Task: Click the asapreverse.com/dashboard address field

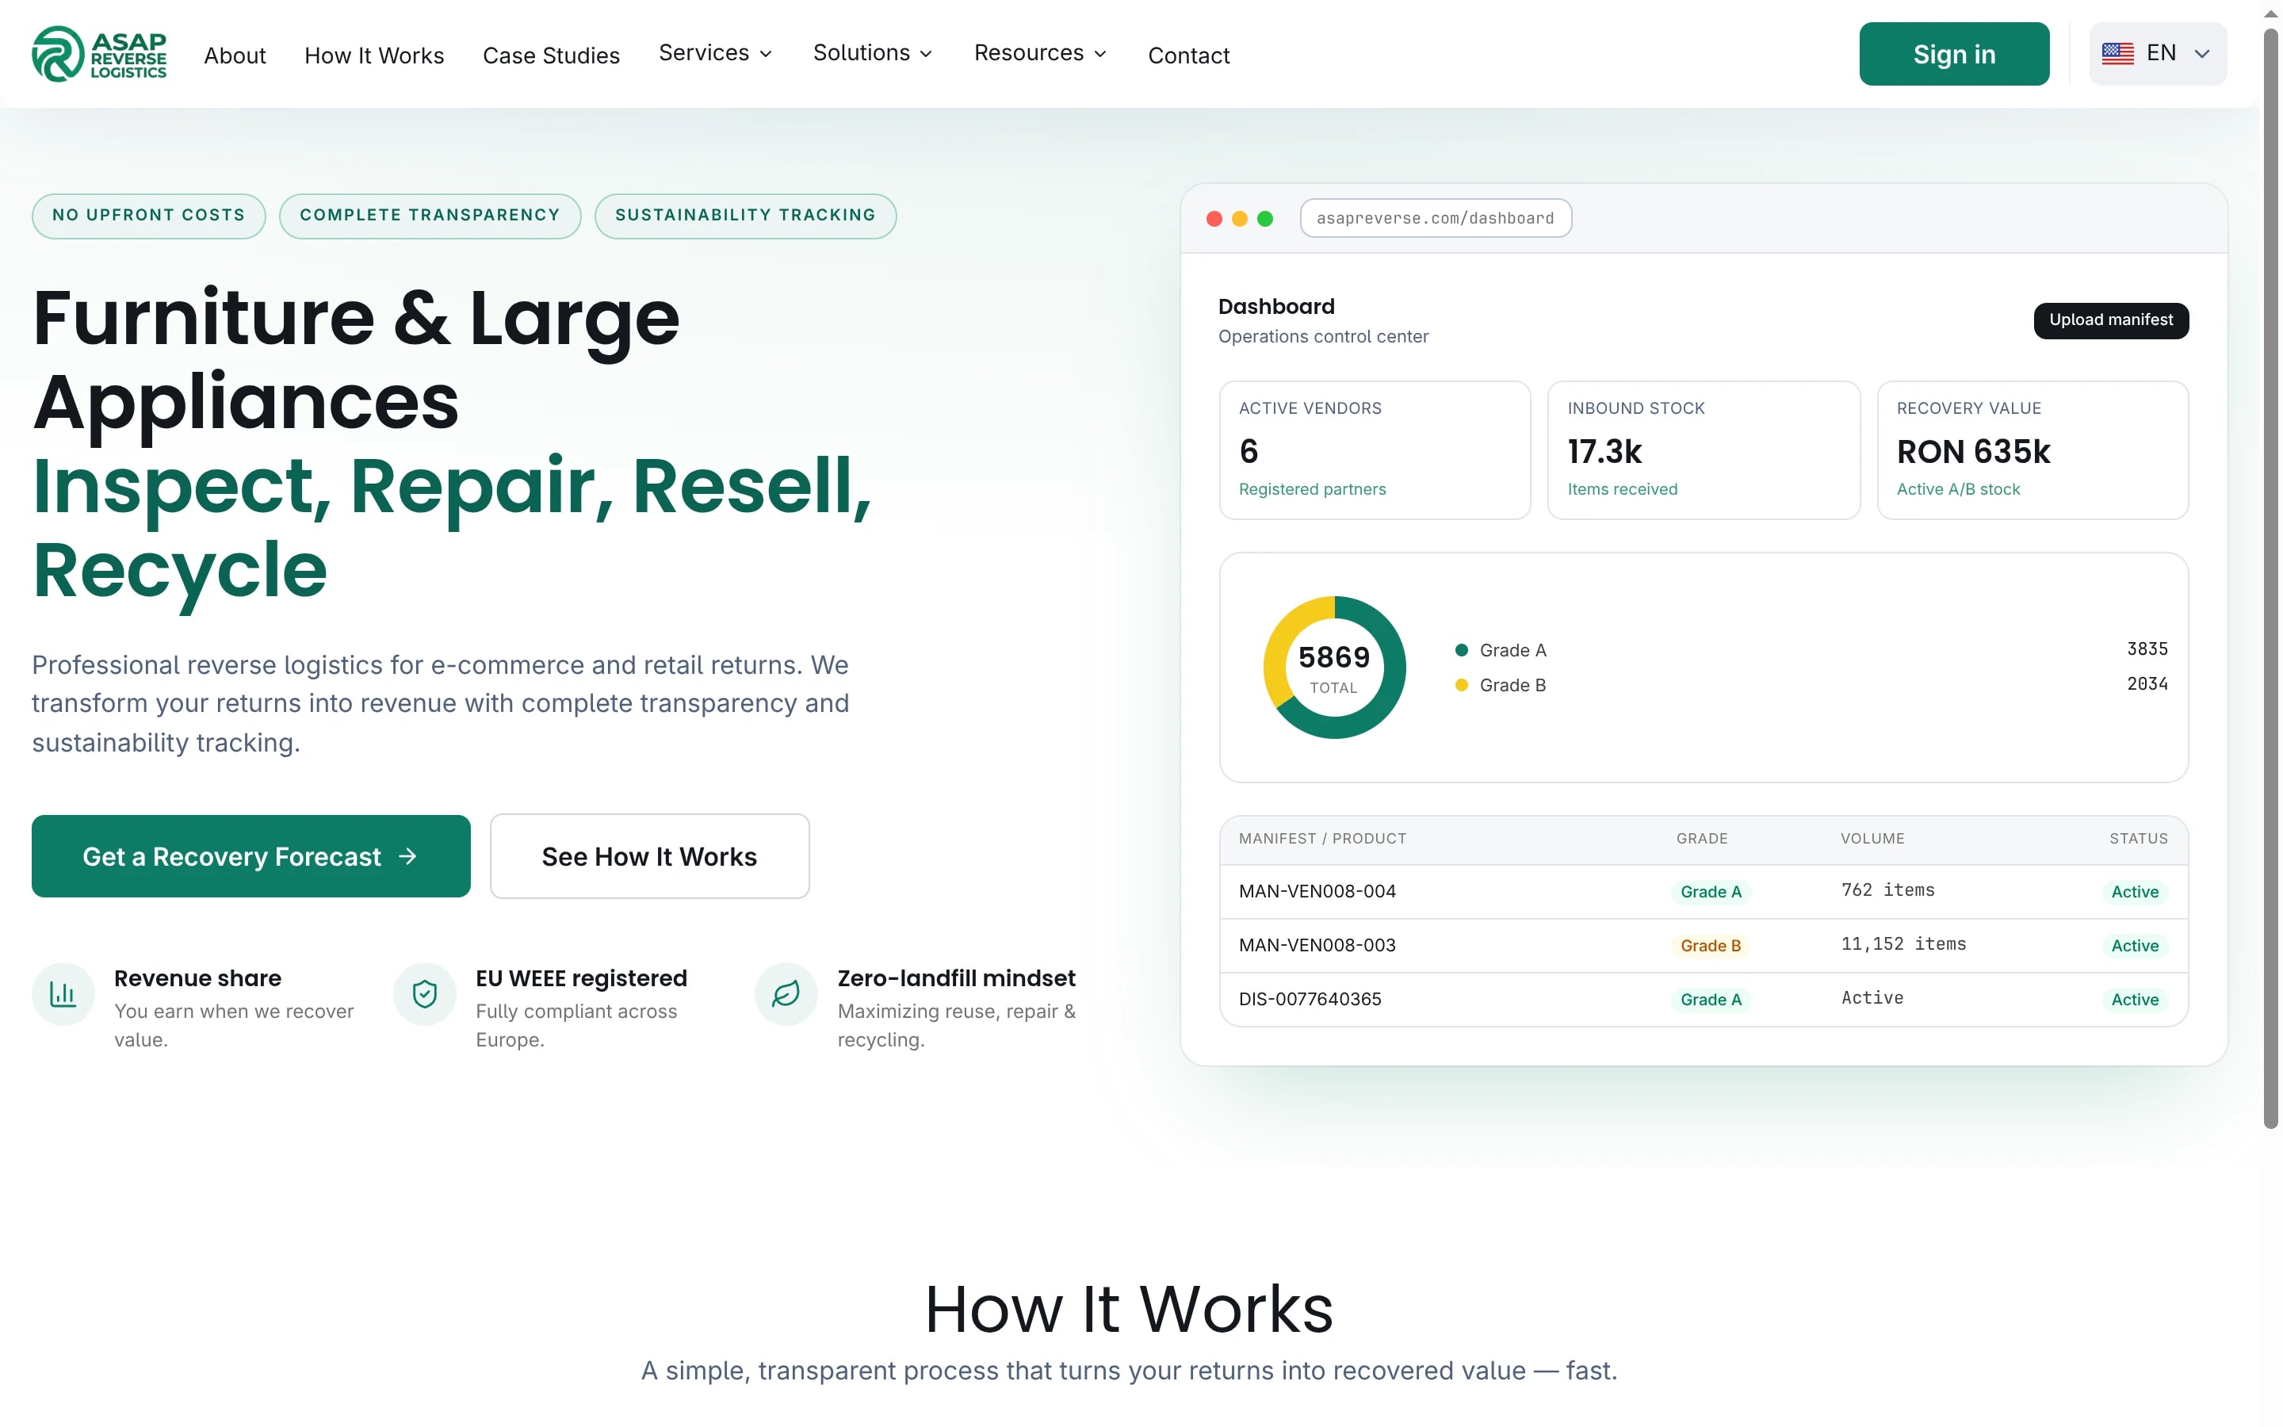Action: click(1435, 218)
